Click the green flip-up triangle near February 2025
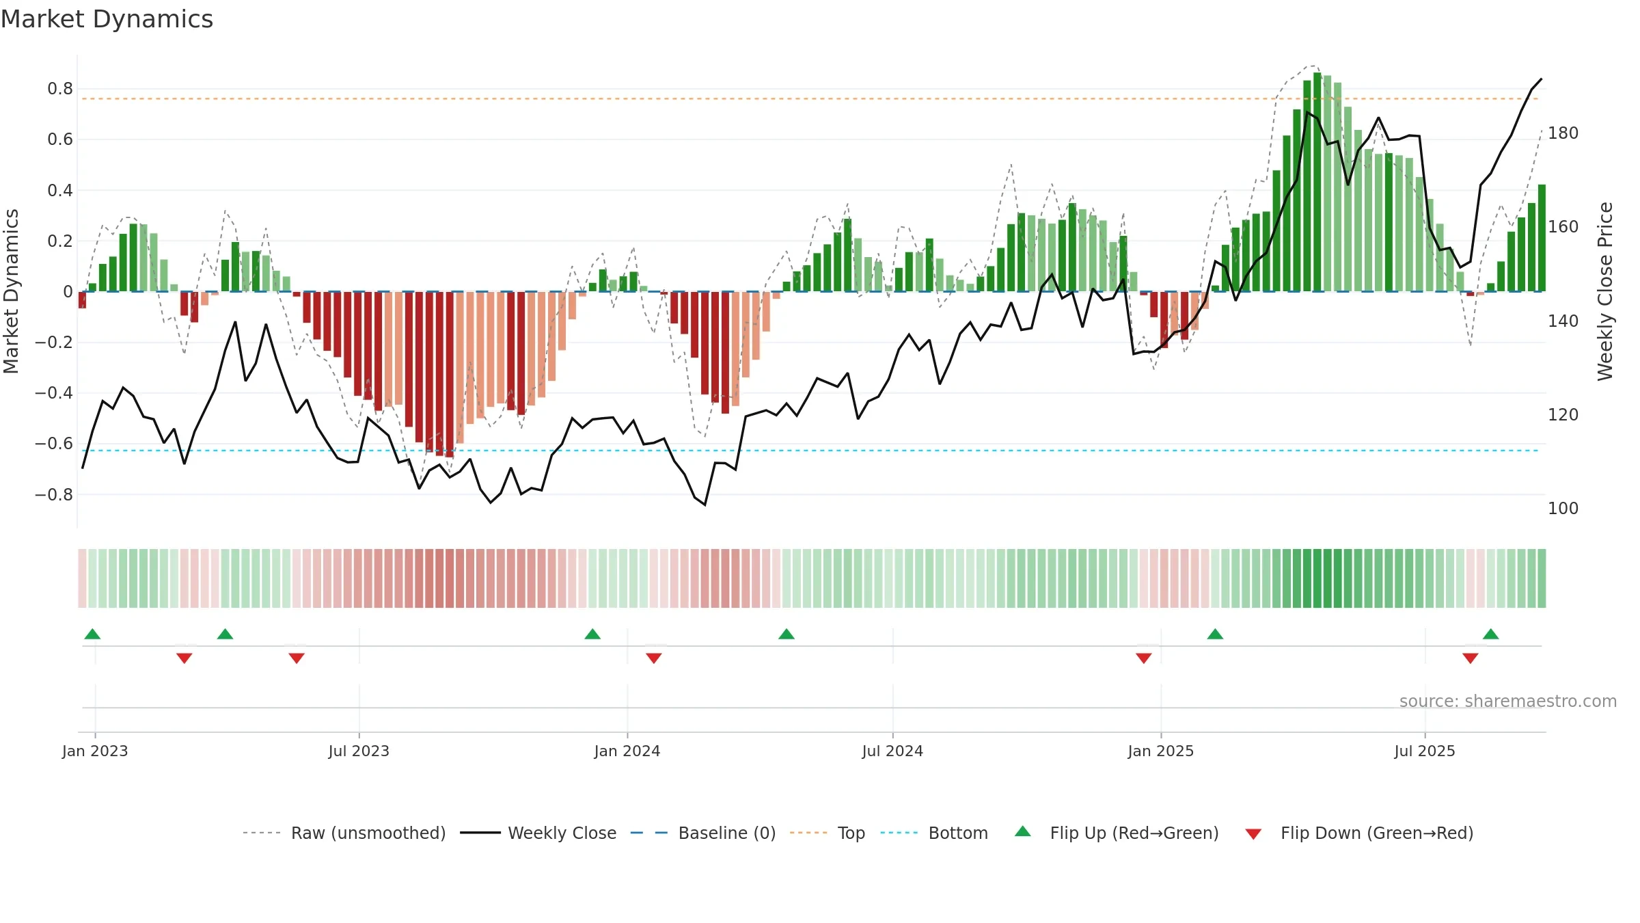 pyautogui.click(x=1215, y=634)
